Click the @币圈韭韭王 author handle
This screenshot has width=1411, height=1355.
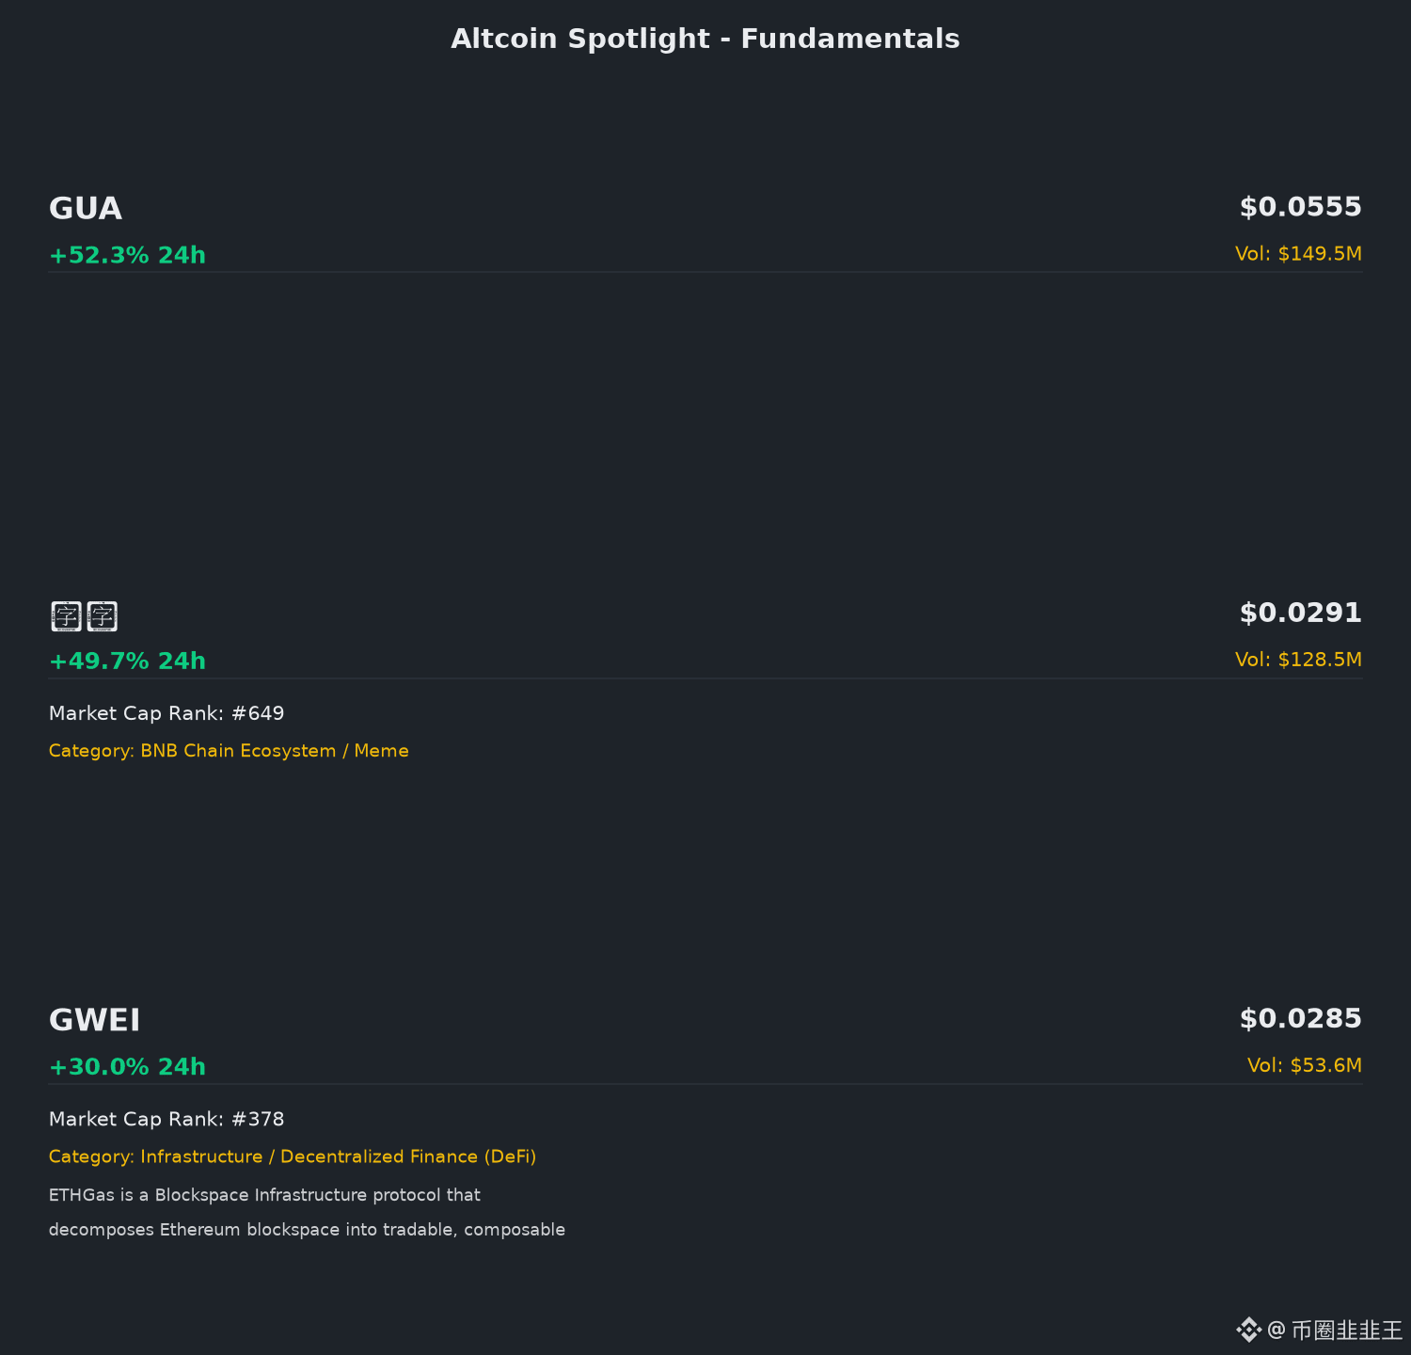click(x=1335, y=1330)
